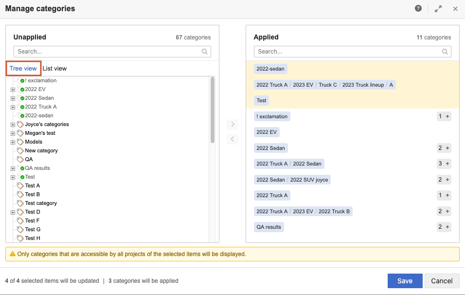Click search icon in Applied panel
Viewport: 465px width, 295px height.
click(x=445, y=52)
